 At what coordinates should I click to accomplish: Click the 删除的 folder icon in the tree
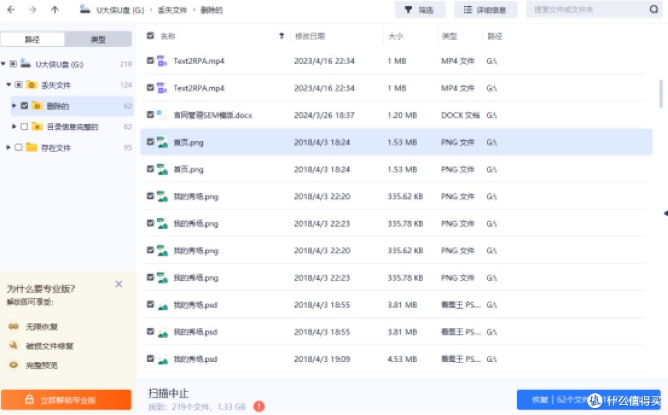[37, 106]
